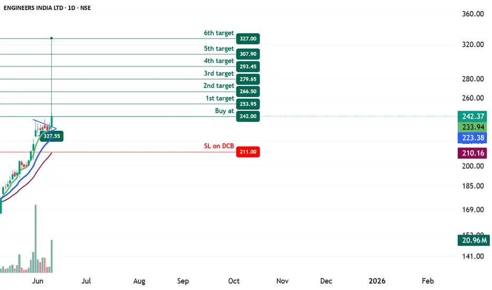Select the 242.37 current price axis tag
The image size is (492, 290).
pos(472,117)
